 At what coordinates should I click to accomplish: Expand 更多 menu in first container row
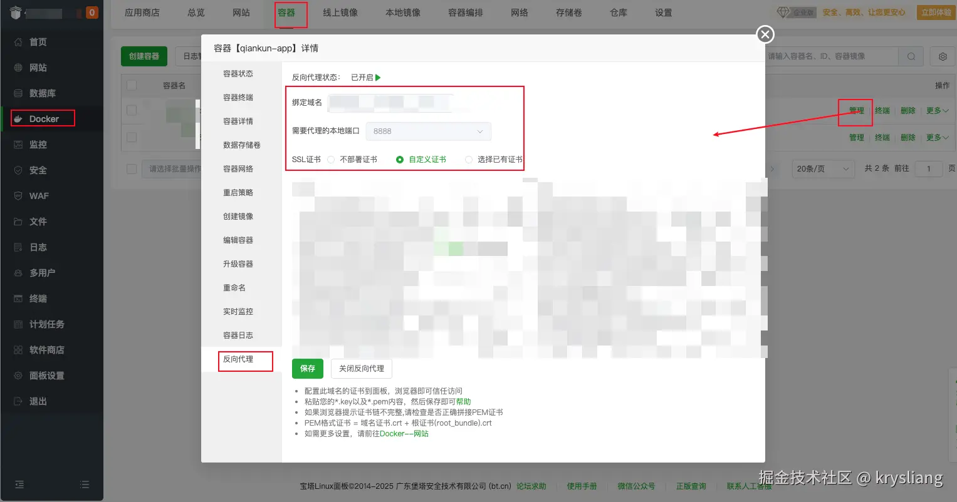pos(938,111)
